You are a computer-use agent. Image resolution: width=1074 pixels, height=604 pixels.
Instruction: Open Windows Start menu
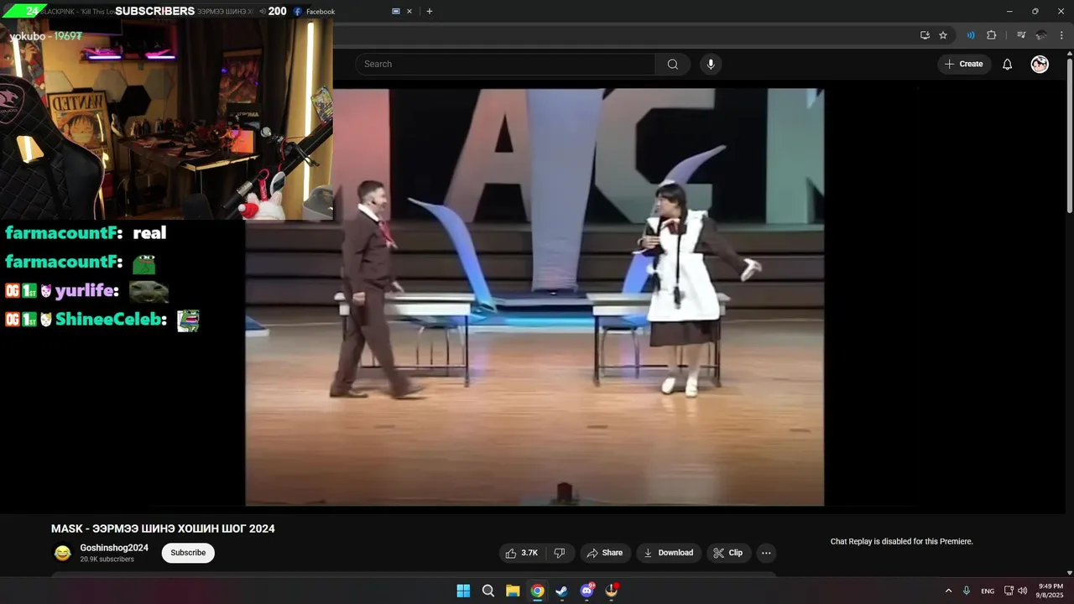[463, 591]
